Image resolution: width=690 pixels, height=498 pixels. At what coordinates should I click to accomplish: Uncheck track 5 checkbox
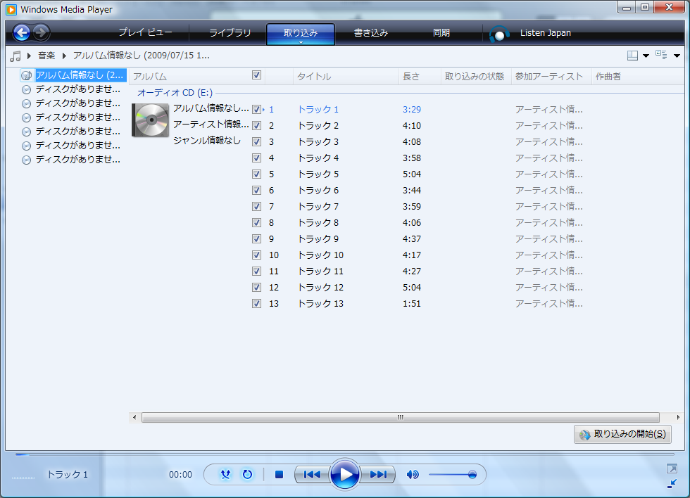pyautogui.click(x=256, y=174)
